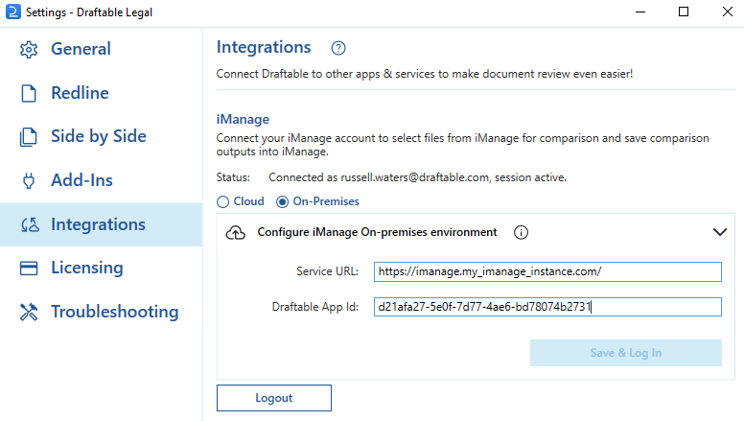Click the Draftable logo in title bar
The image size is (744, 421).
click(13, 12)
